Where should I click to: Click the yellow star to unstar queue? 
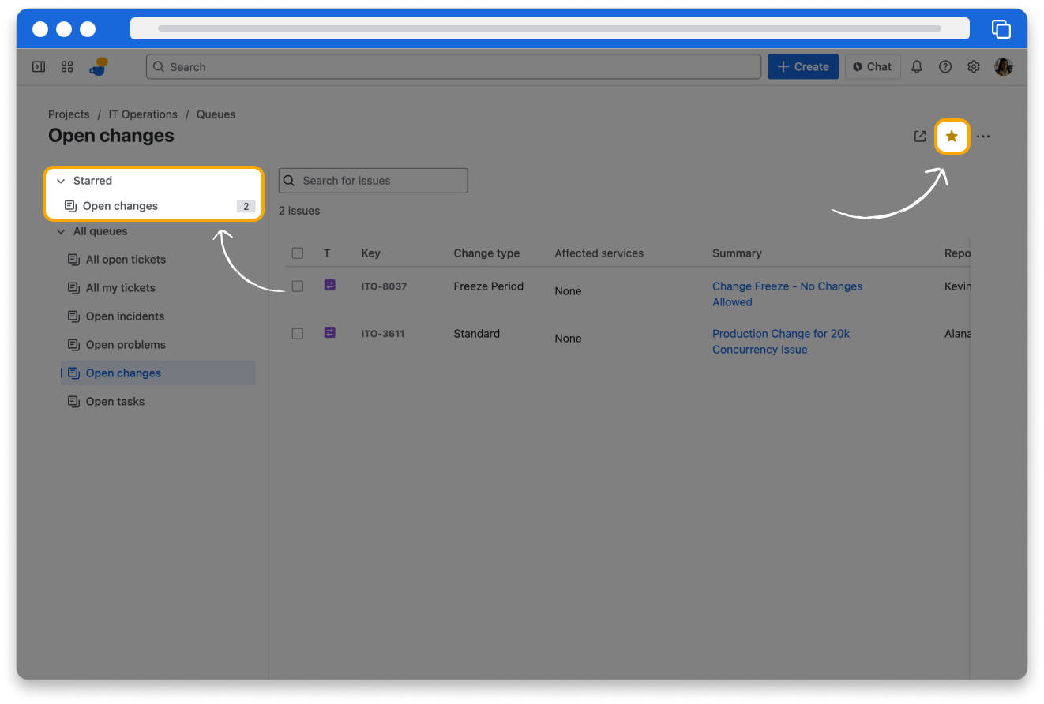(x=952, y=137)
